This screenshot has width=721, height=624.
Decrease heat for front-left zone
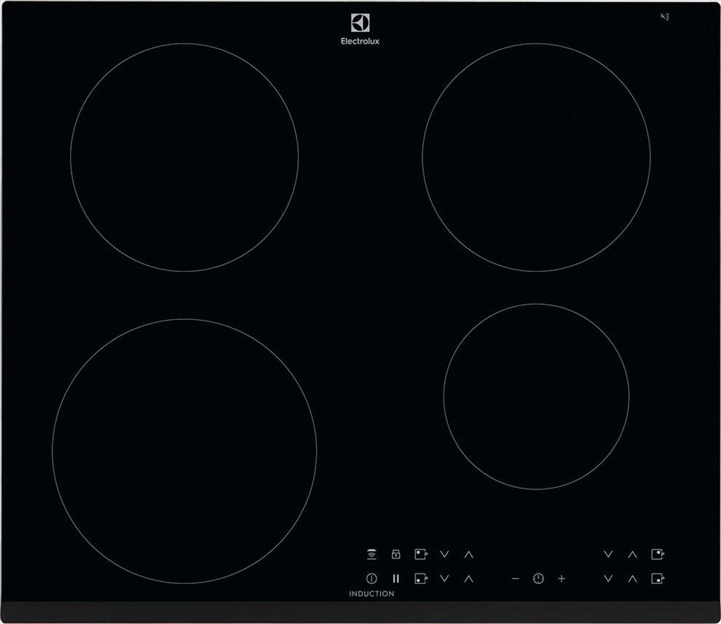444,579
